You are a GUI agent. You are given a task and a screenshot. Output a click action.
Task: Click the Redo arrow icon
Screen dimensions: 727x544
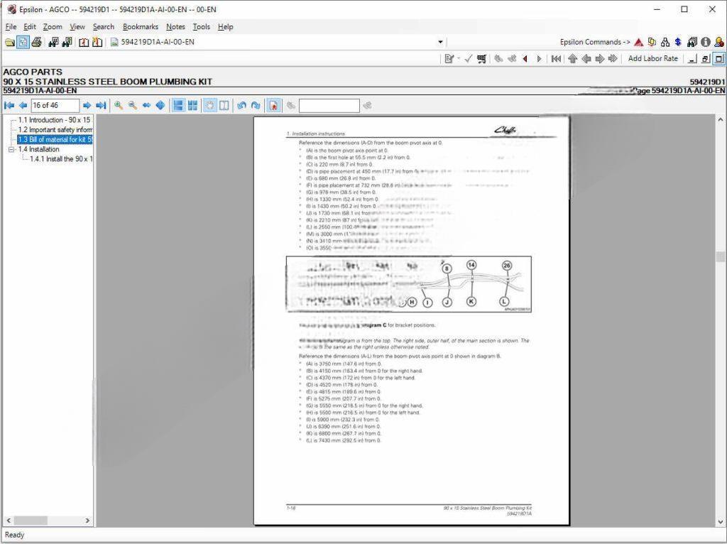(x=255, y=105)
